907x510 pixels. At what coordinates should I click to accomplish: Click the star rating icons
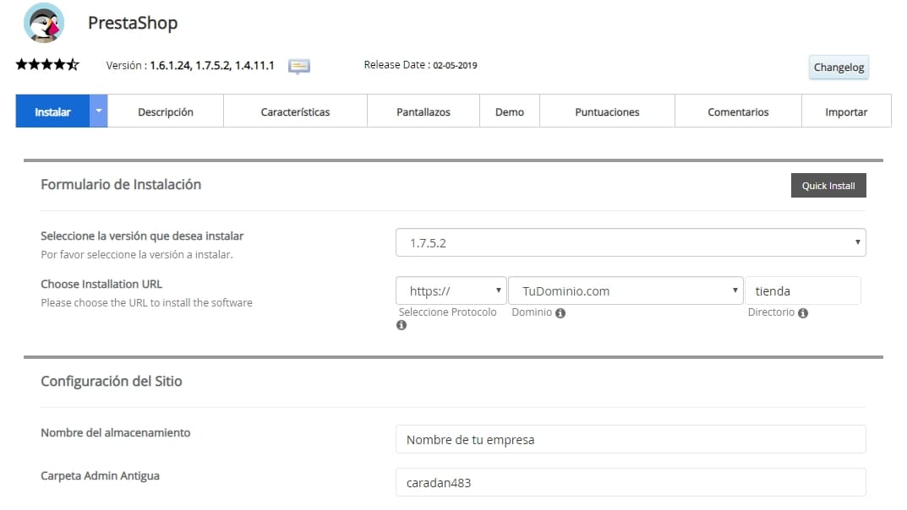click(x=47, y=64)
